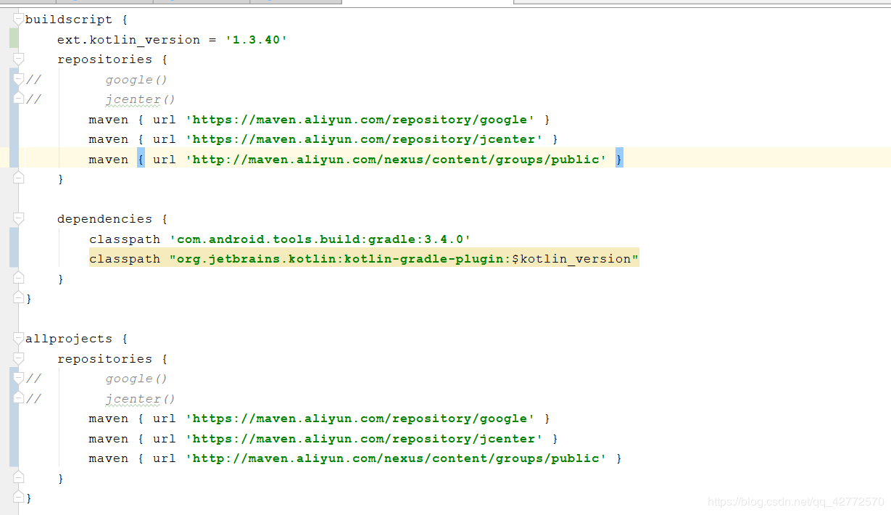Click nexus groups/public URL in allprojects
891x515 pixels.
click(x=396, y=458)
